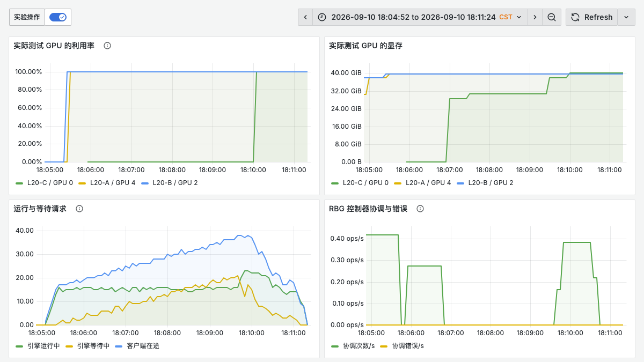Click green color swatch of 引擎运行中
The image size is (644, 362).
pos(20,346)
